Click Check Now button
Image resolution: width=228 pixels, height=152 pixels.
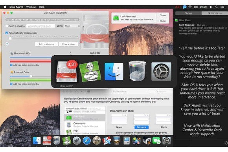(68, 44)
